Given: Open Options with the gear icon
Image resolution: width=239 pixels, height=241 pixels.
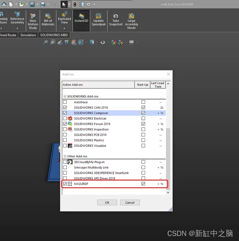Looking at the screenshot, I should [89, 4].
